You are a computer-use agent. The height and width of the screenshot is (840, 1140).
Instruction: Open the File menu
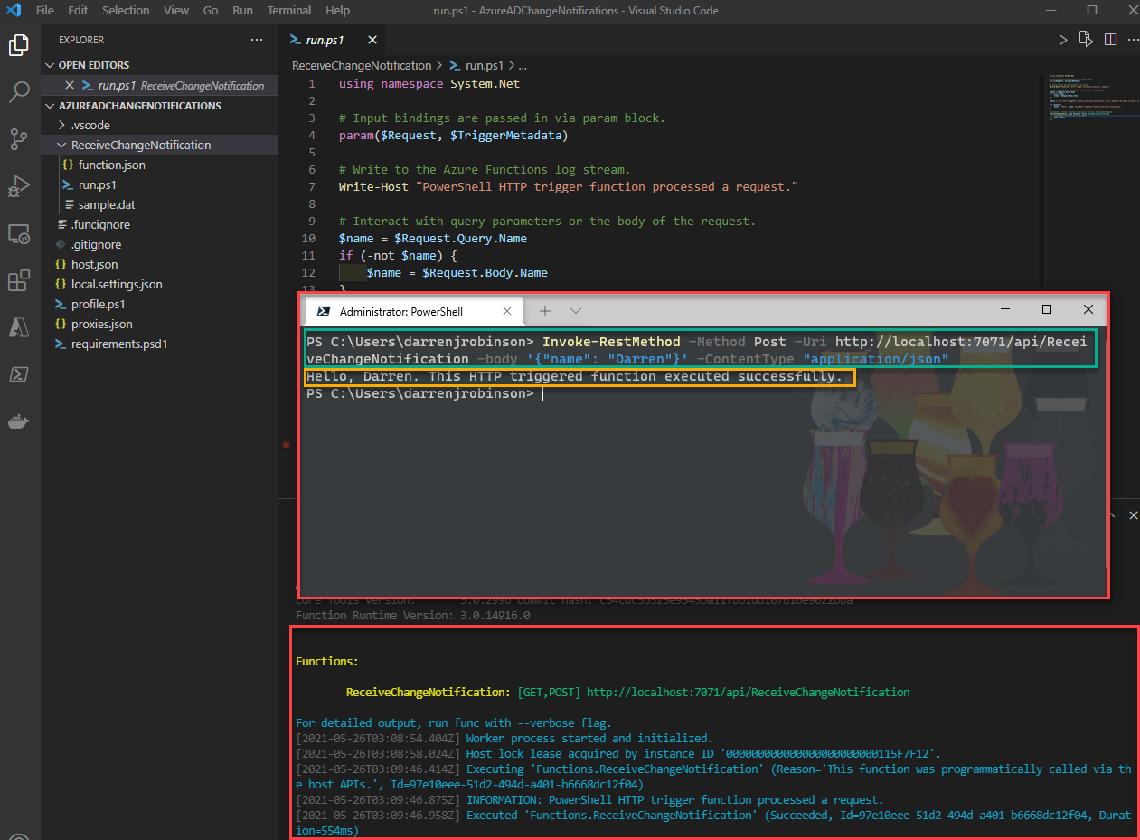pos(45,10)
